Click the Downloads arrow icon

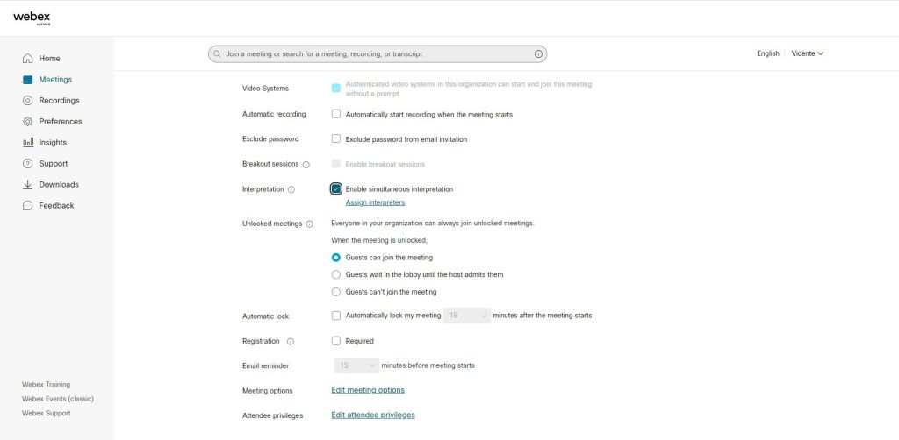[28, 185]
